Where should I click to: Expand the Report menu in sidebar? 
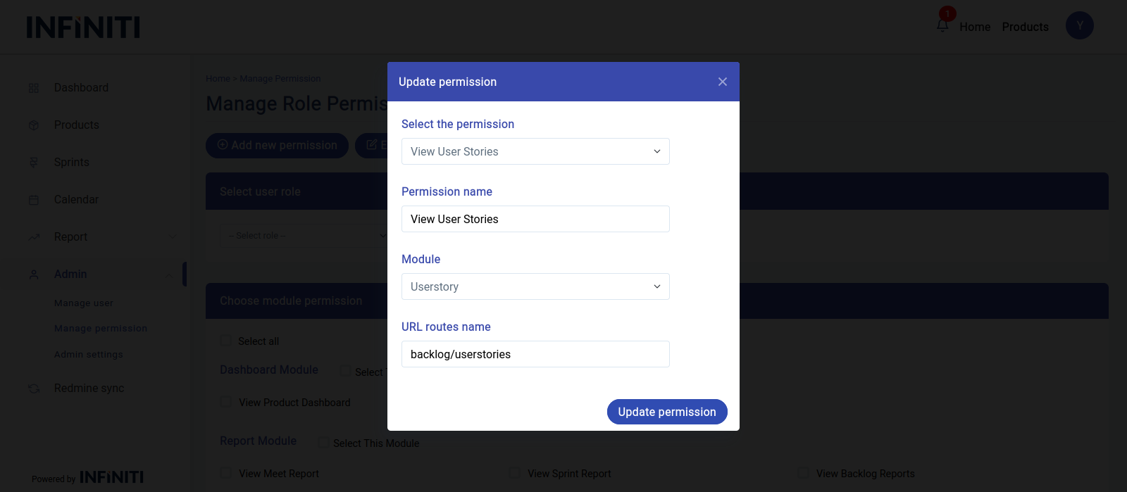[x=70, y=237]
